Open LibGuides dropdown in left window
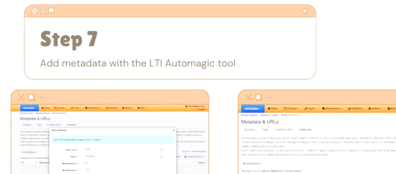This screenshot has height=174, width=396. (29, 108)
